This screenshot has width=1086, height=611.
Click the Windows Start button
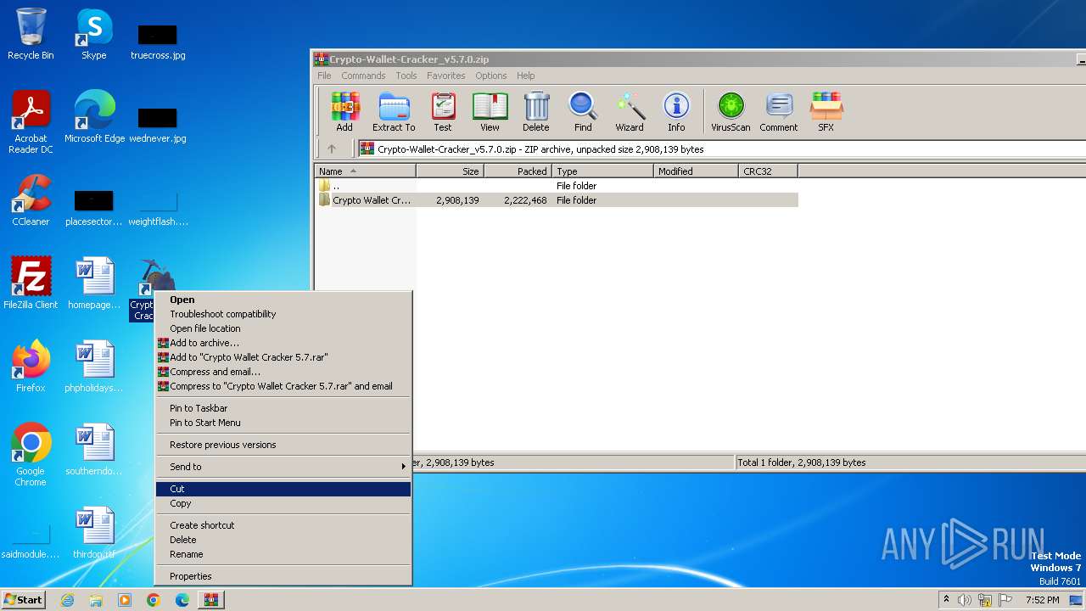pos(23,600)
